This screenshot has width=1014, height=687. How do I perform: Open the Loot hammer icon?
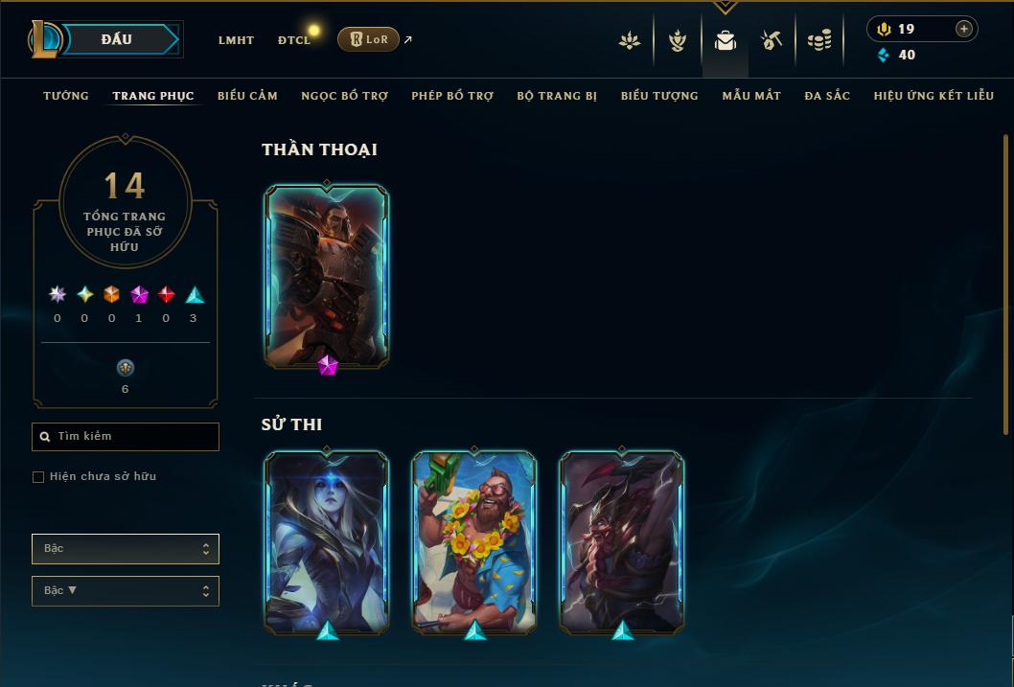(771, 40)
